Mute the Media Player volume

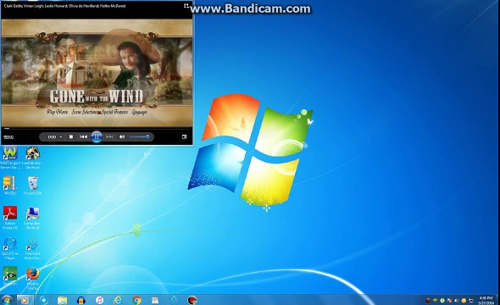point(122,136)
